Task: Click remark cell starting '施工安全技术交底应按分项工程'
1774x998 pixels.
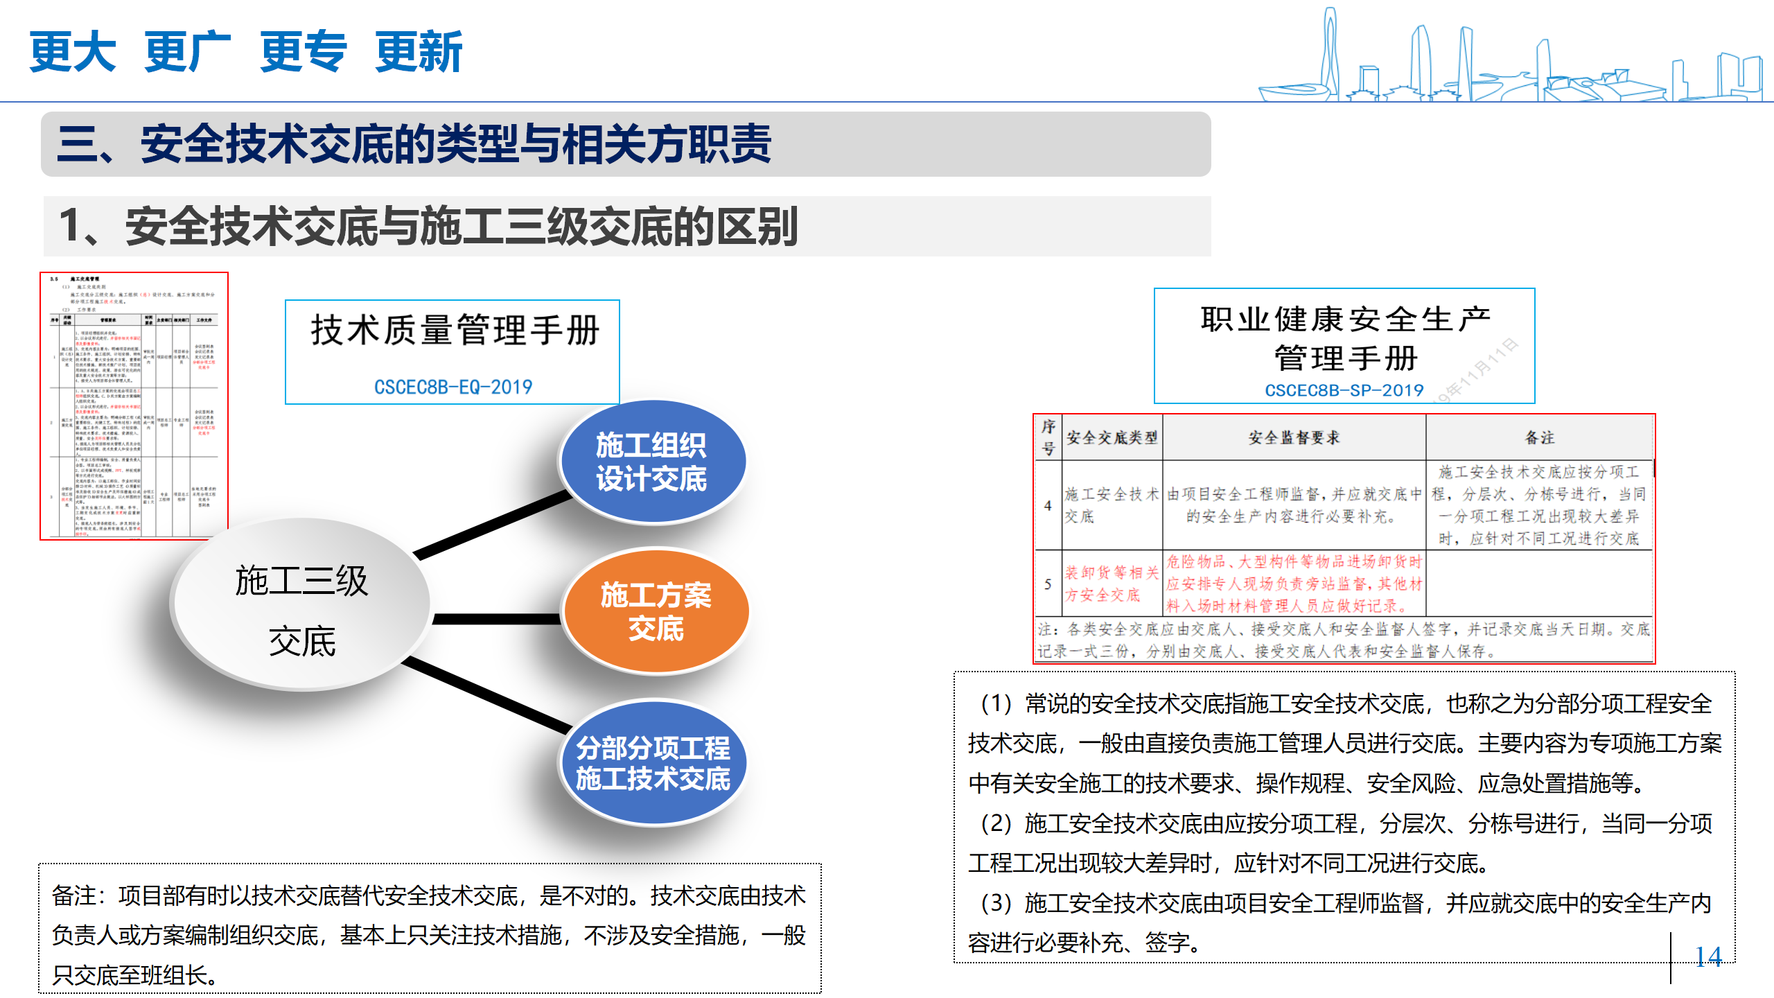Action: coord(1539,505)
